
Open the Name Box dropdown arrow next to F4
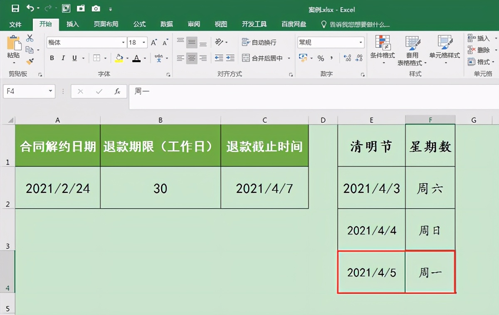[x=50, y=91]
